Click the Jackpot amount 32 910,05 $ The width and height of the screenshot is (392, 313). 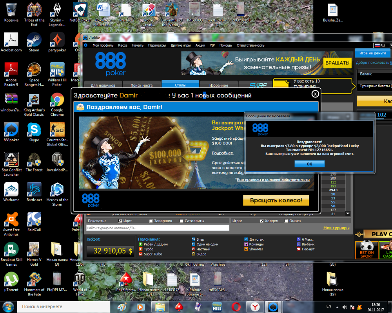[113, 251]
